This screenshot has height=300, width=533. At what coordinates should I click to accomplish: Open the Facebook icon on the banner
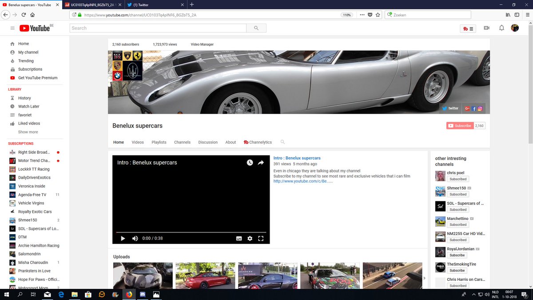point(474,108)
